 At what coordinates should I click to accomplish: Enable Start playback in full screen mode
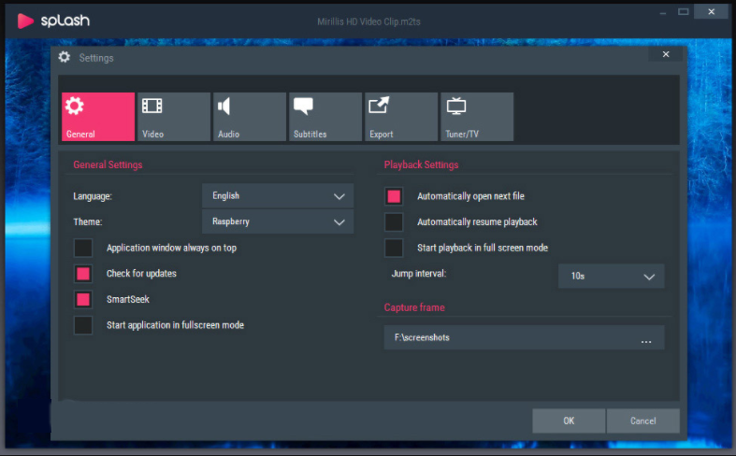coord(394,248)
